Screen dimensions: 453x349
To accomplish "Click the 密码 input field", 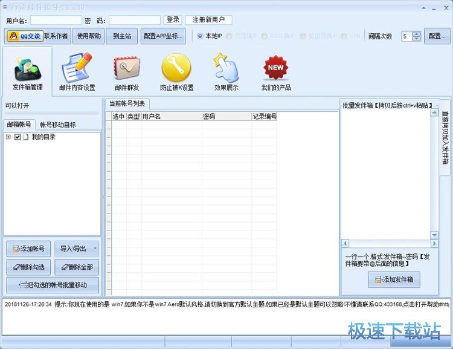I will [x=135, y=20].
